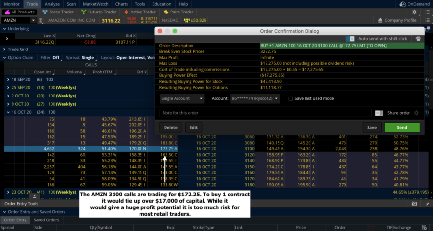
Task: Open the Layout: Open Interest selector
Action: click(127, 57)
